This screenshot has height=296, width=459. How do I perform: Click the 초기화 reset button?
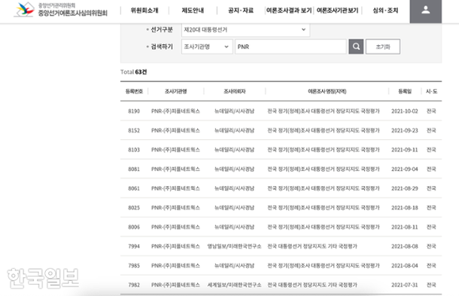click(383, 47)
